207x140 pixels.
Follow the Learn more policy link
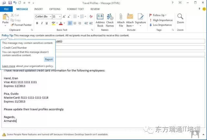[x=9, y=66]
